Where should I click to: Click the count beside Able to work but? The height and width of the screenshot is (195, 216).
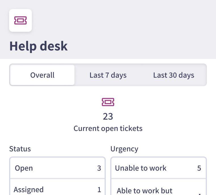click(x=199, y=193)
